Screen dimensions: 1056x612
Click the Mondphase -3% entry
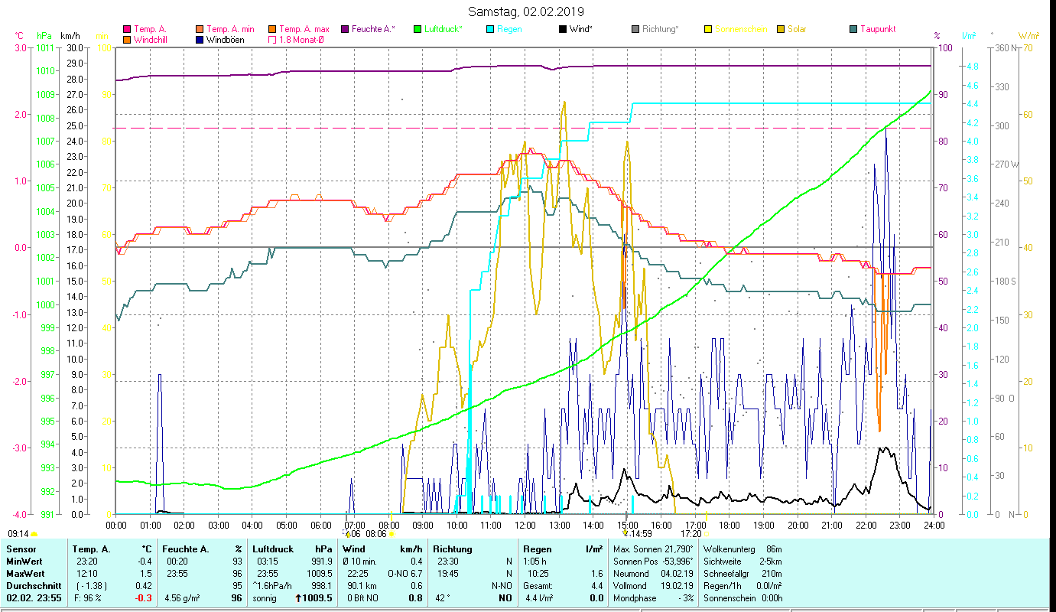[653, 598]
